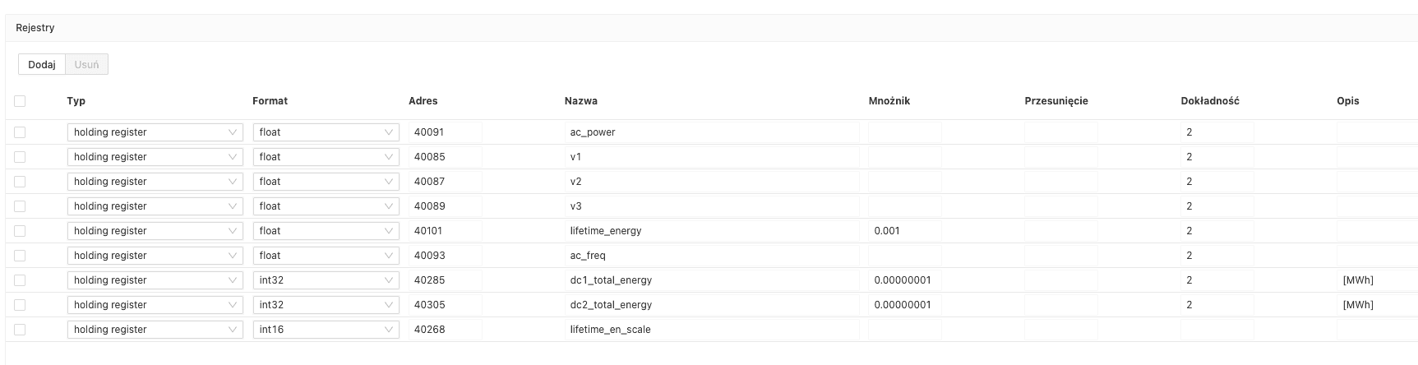The height and width of the screenshot is (365, 1418).
Task: Focus the Dokładność field for v3 row
Action: pos(1217,206)
